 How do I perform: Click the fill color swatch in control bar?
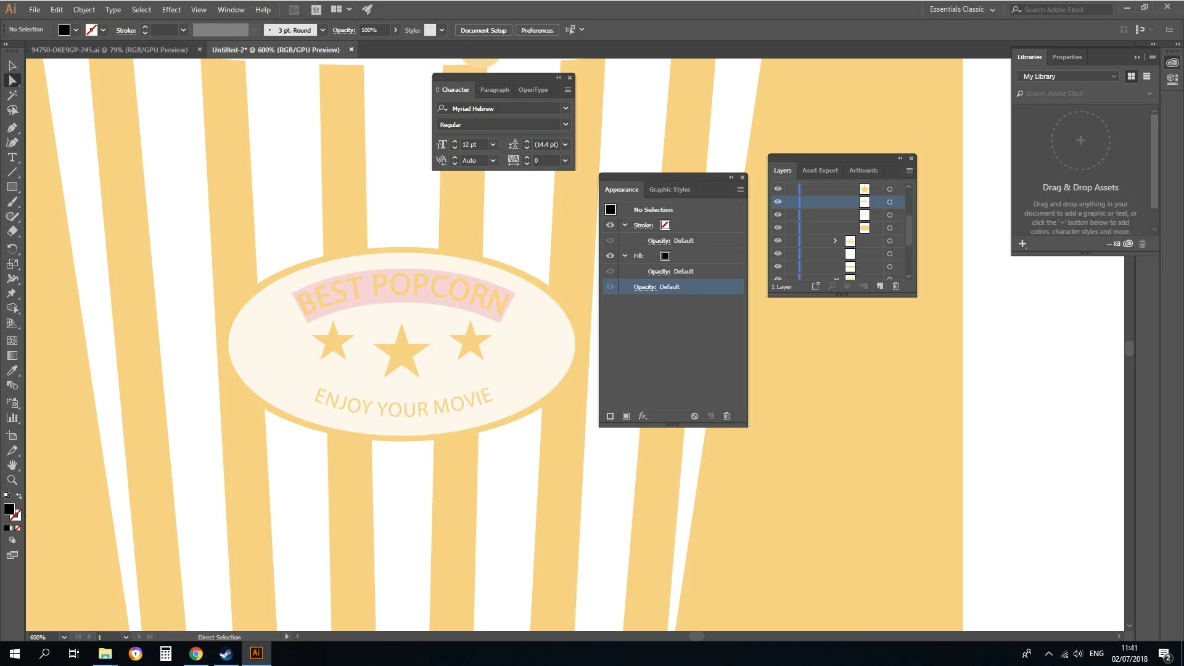(x=64, y=30)
